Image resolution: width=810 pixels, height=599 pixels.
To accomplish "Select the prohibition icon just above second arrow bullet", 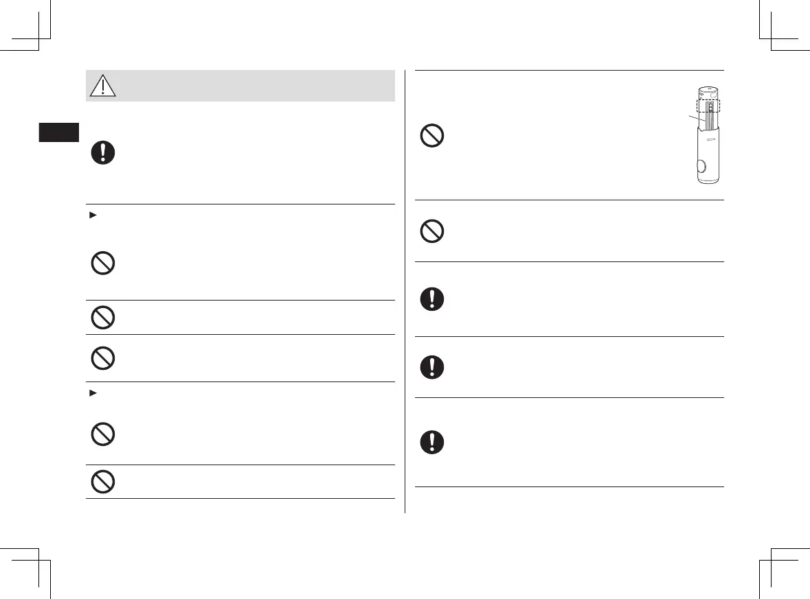I will [103, 358].
